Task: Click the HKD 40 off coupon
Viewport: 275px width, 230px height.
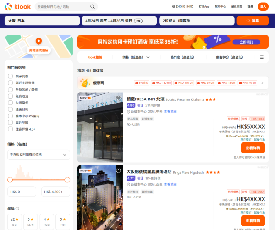Action: [247, 83]
